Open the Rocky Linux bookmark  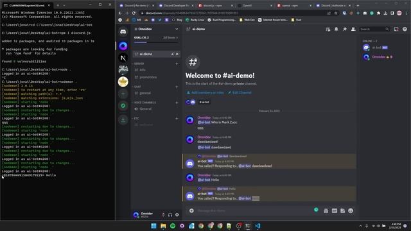coord(195,20)
